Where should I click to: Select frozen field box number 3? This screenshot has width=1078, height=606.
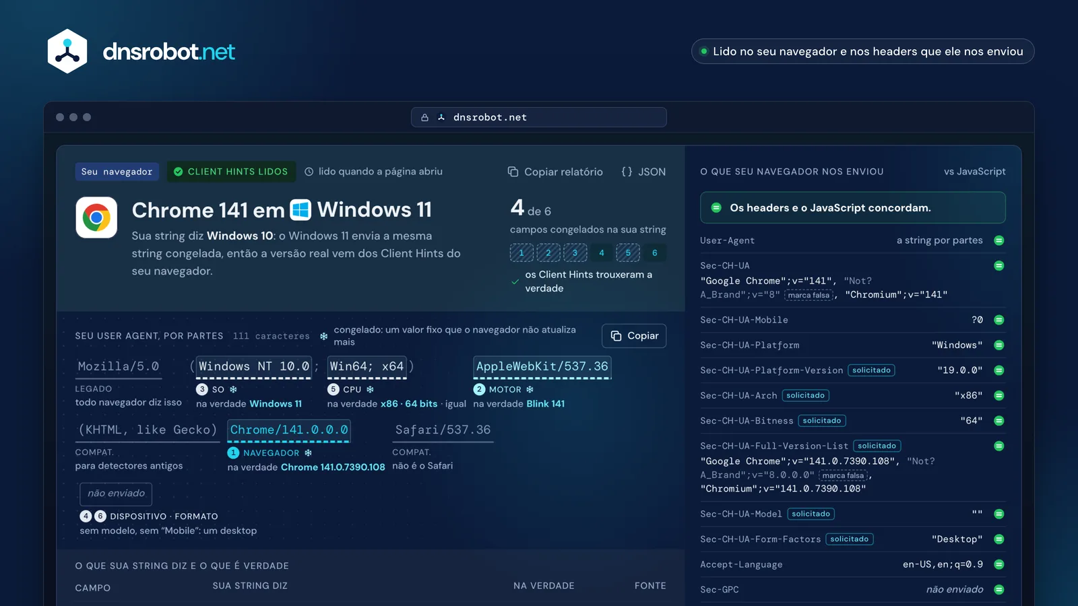pyautogui.click(x=575, y=252)
